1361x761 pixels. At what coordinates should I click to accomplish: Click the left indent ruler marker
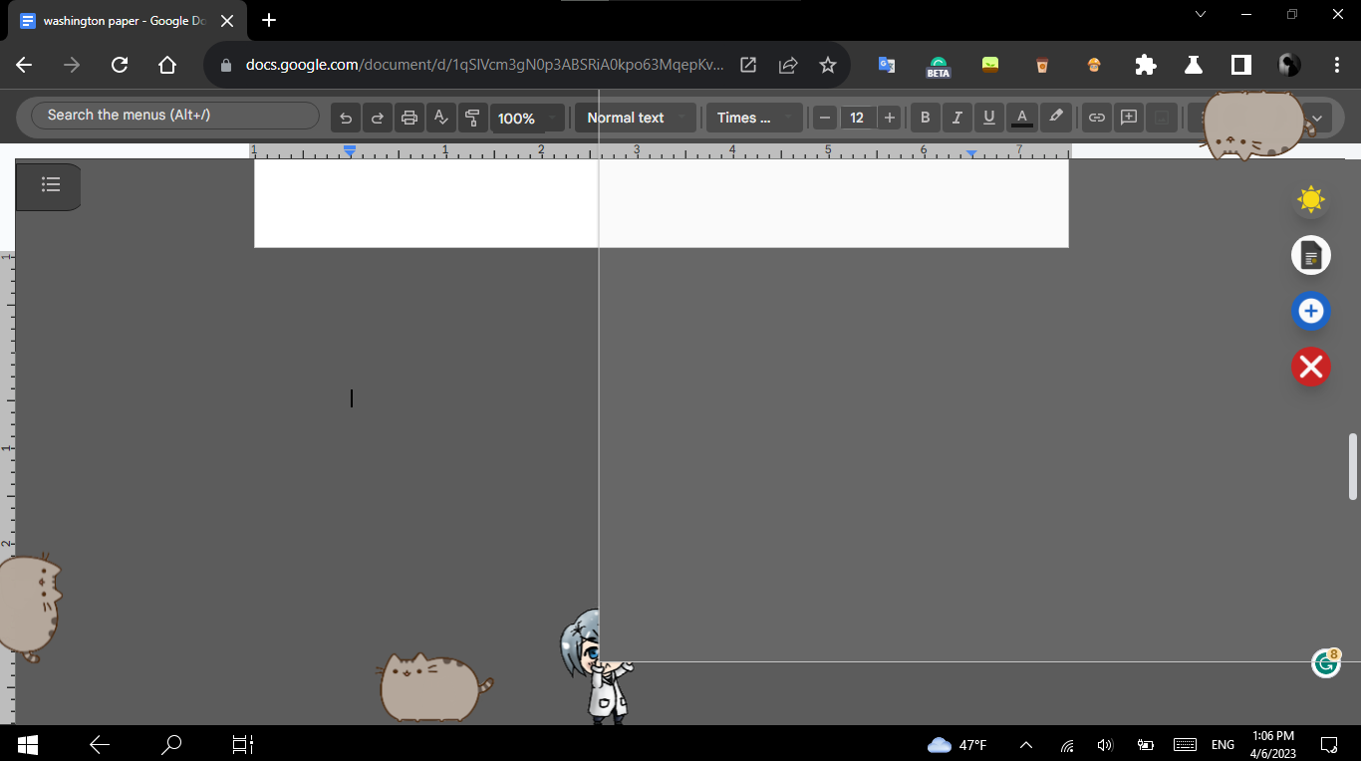point(350,150)
